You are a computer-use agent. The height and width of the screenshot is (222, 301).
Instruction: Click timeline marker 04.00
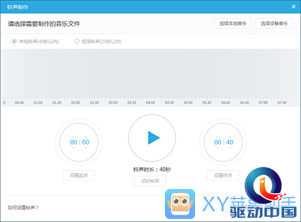click(150, 103)
